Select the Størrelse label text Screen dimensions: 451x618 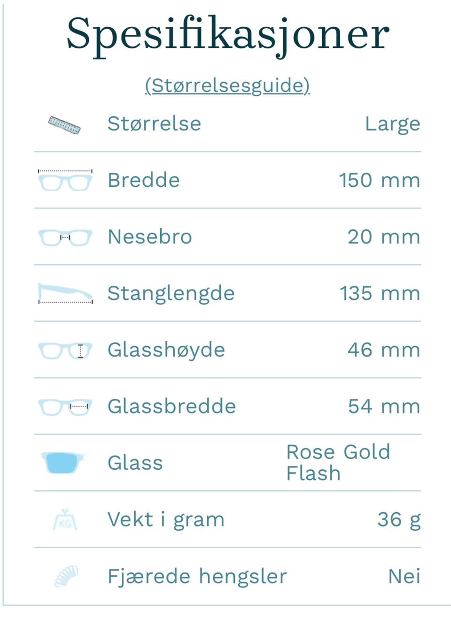click(154, 124)
